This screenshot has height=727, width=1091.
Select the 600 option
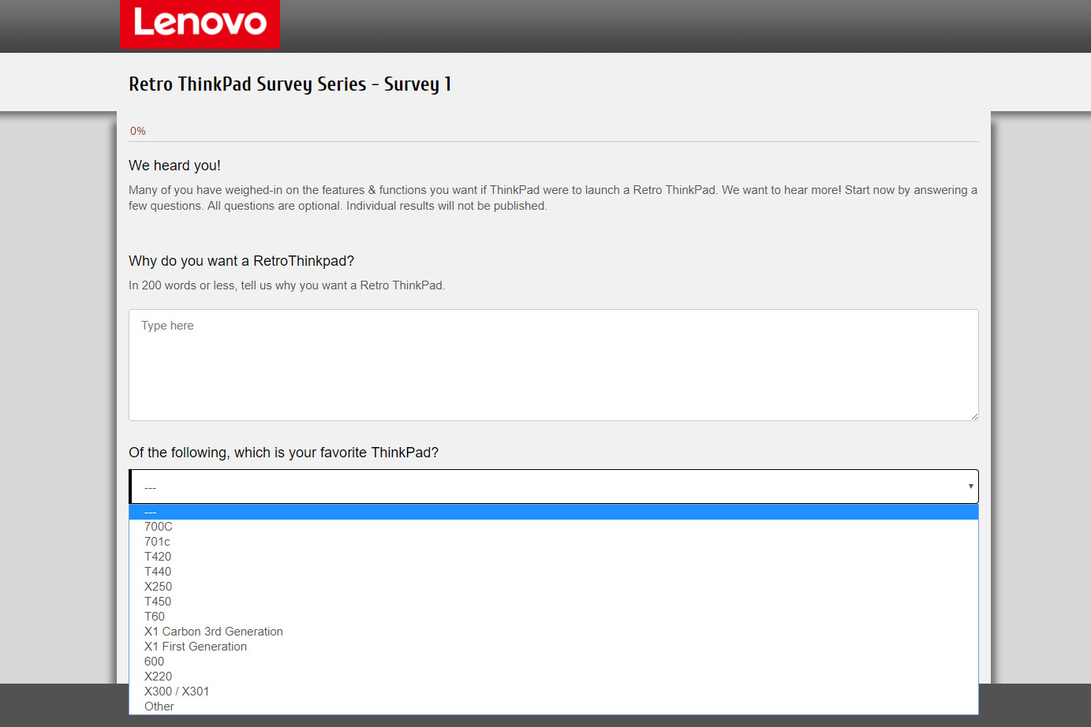pos(553,662)
